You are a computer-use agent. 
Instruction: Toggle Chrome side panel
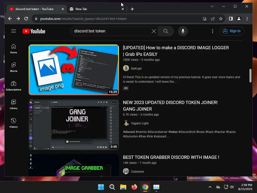(231, 19)
